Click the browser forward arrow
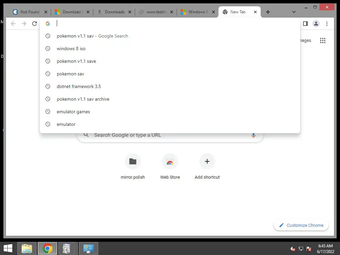 click(24, 24)
